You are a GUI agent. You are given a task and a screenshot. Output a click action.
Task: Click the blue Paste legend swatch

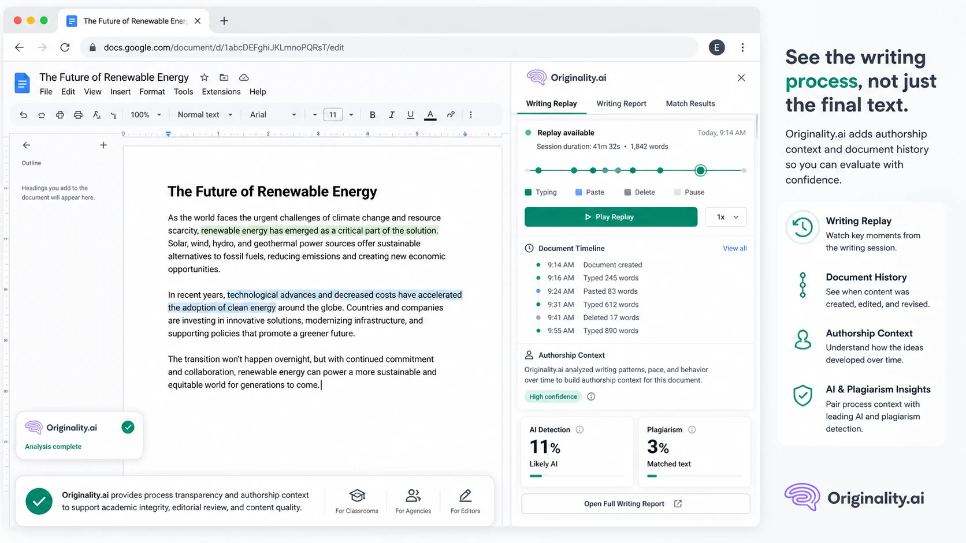[578, 192]
